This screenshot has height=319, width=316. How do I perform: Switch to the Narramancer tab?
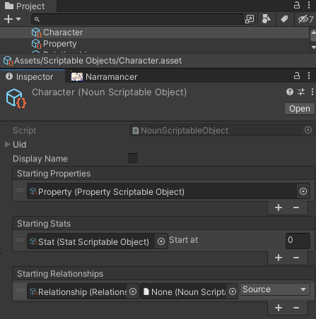(104, 77)
